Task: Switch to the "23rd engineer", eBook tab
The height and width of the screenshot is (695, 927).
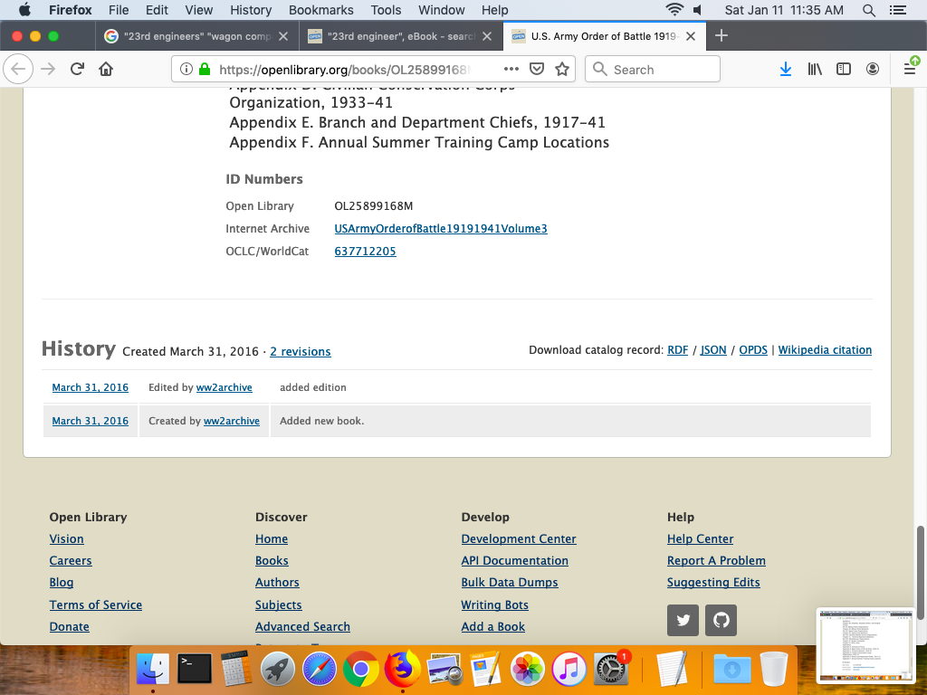Action: (x=398, y=36)
